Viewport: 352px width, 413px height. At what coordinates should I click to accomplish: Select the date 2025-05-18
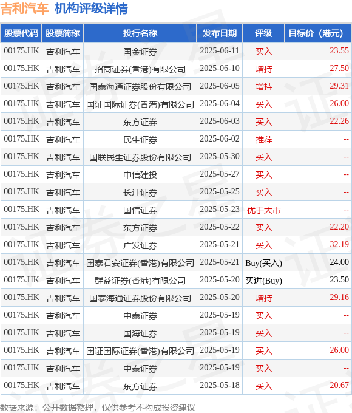click(220, 385)
